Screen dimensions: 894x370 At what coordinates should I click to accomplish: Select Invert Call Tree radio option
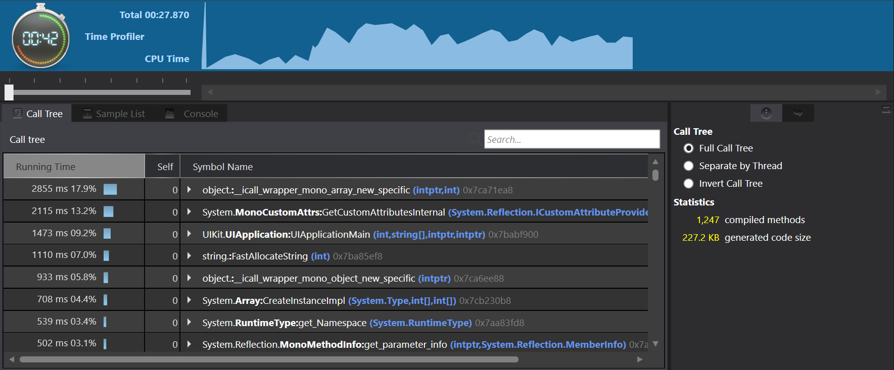pyautogui.click(x=688, y=184)
